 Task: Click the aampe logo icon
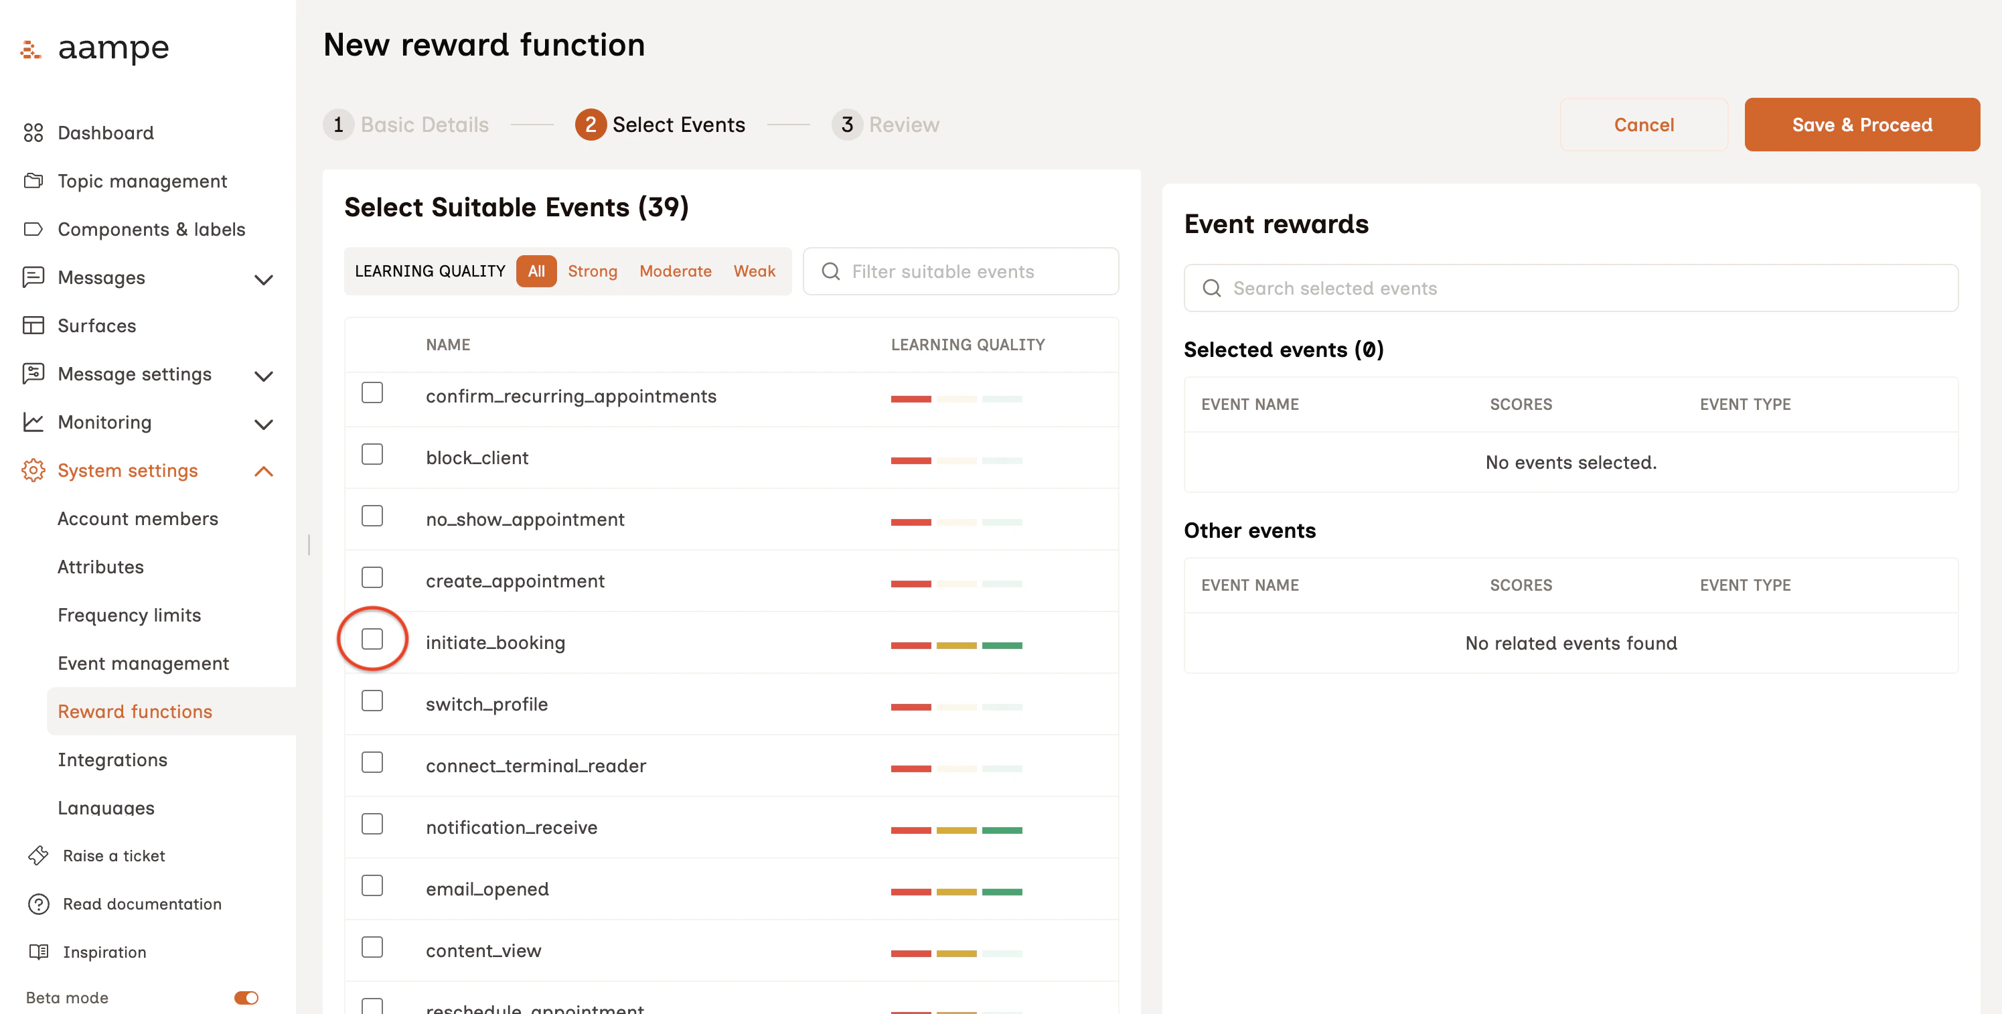31,48
